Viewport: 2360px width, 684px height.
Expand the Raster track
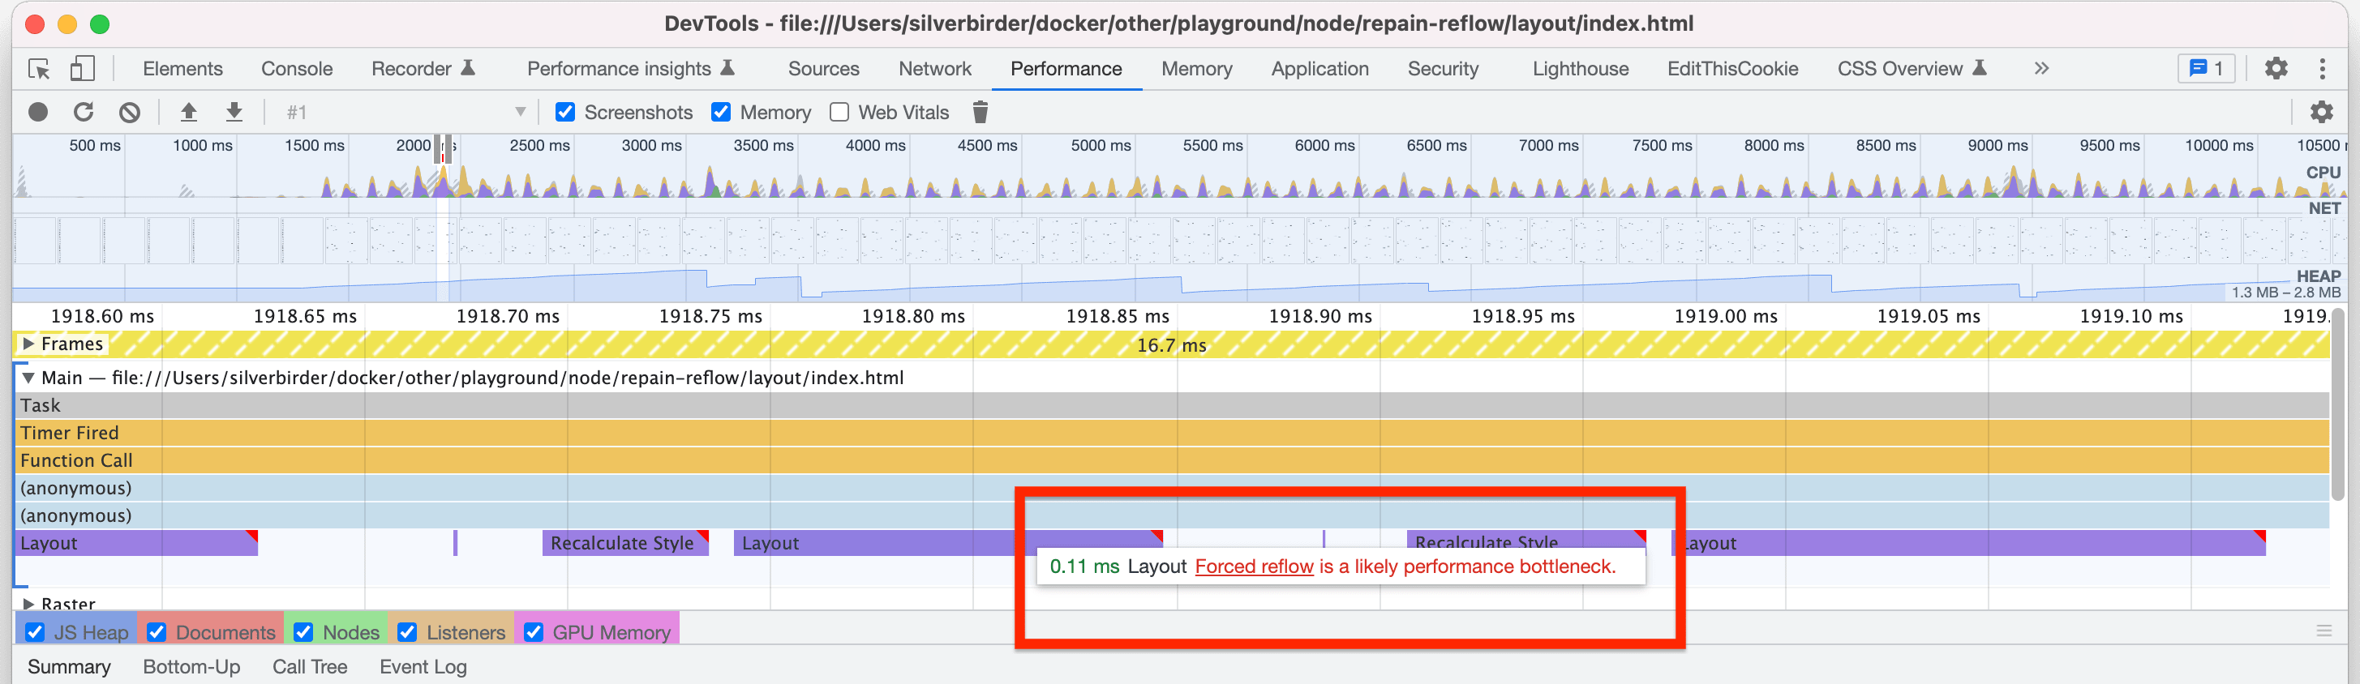click(x=28, y=605)
